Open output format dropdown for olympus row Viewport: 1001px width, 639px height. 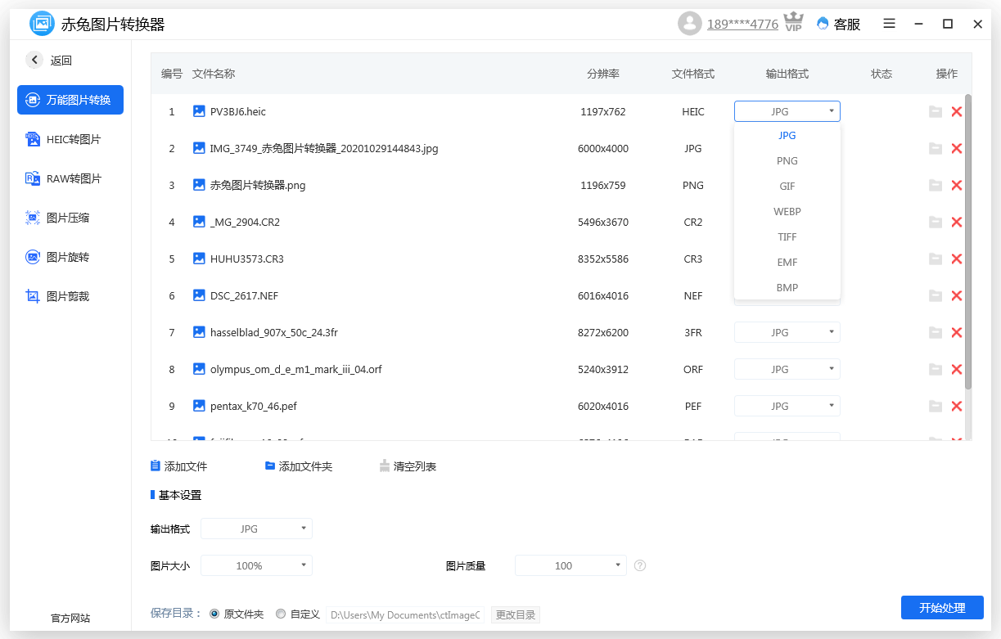[x=787, y=369]
